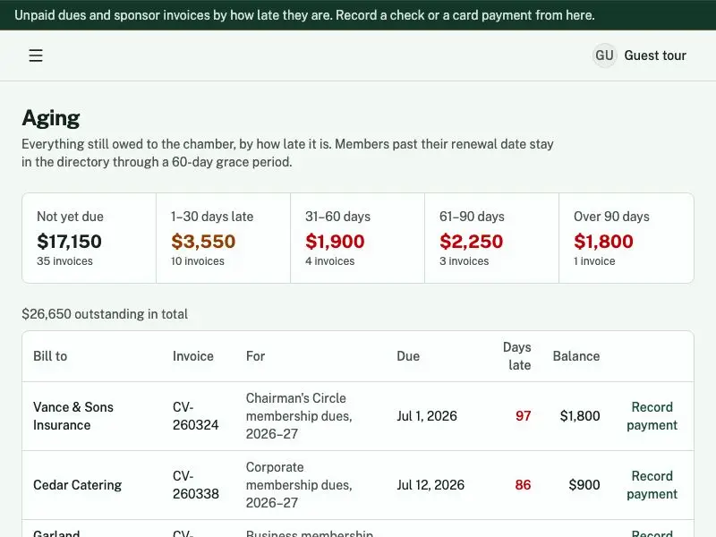Open the hamburger navigation menu

pos(36,55)
